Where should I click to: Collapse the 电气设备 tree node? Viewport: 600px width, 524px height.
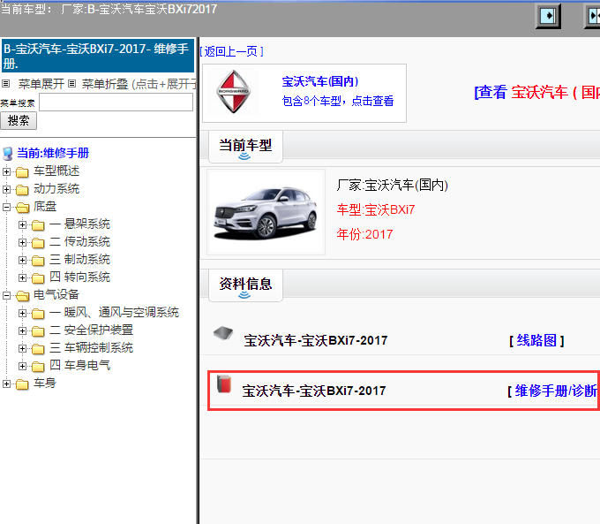[6, 295]
